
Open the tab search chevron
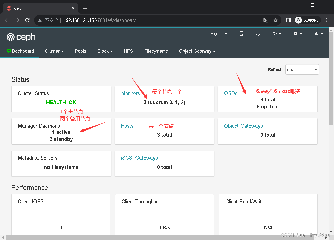click(x=283, y=5)
